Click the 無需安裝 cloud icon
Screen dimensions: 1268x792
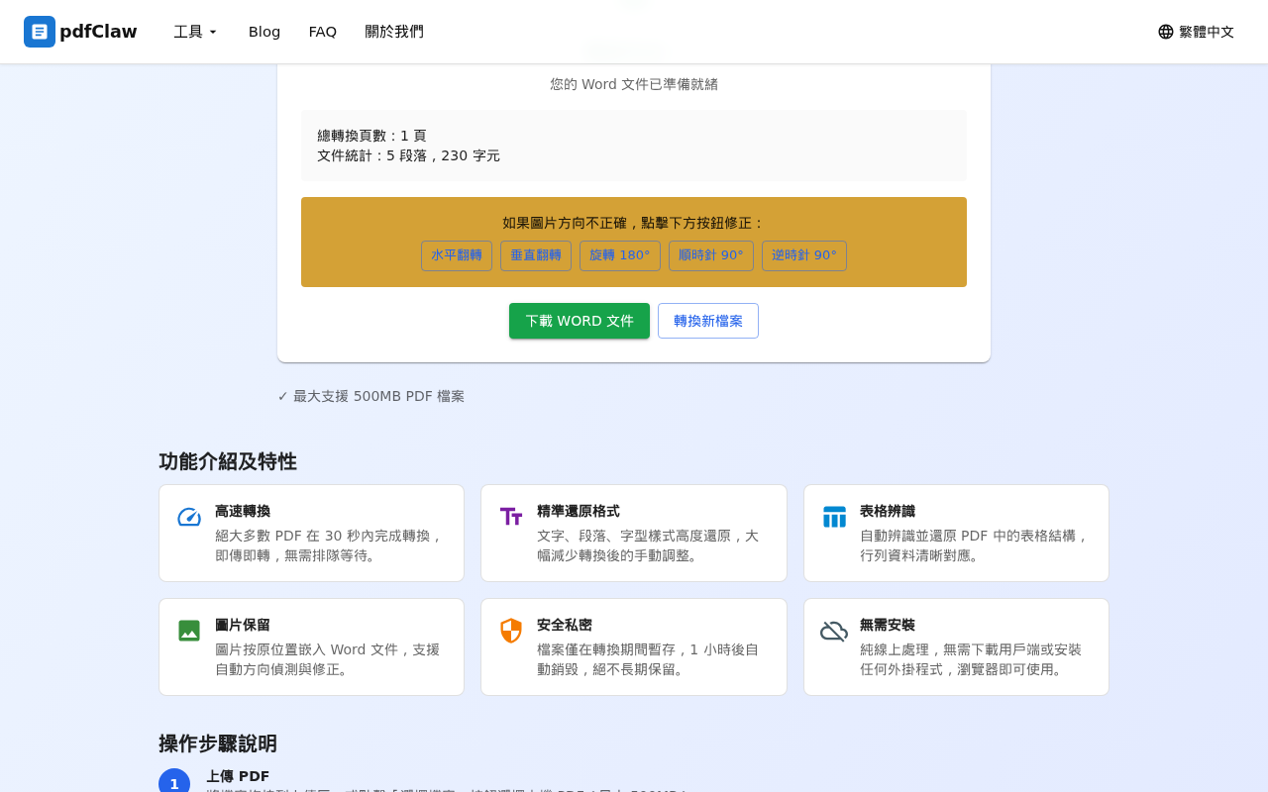[833, 629]
